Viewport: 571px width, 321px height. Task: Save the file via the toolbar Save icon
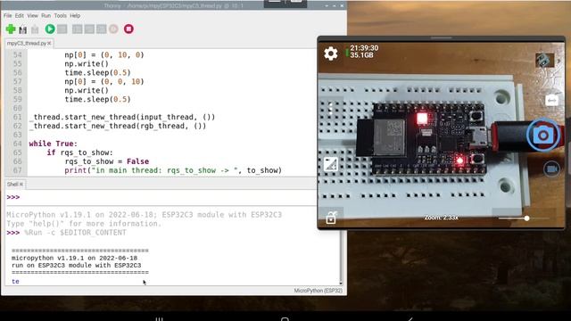tap(35, 29)
